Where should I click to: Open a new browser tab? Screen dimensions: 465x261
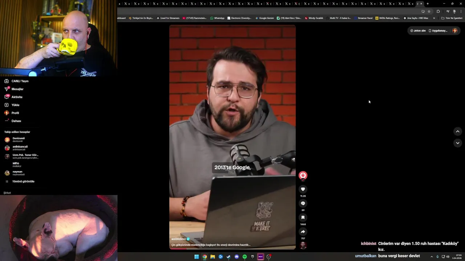pyautogui.click(x=428, y=4)
